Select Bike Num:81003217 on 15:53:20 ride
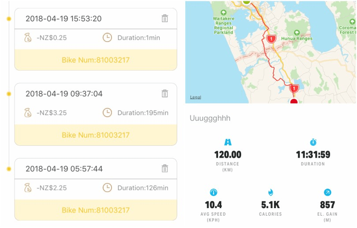 point(96,60)
